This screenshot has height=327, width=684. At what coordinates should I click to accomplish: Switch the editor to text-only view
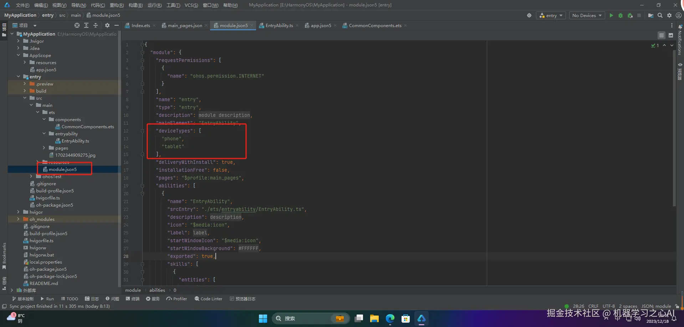tap(662, 35)
